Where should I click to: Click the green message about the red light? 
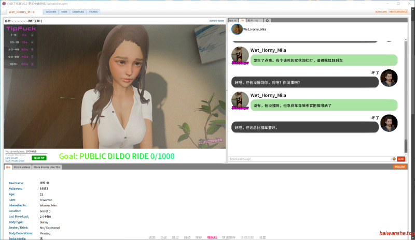click(324, 61)
